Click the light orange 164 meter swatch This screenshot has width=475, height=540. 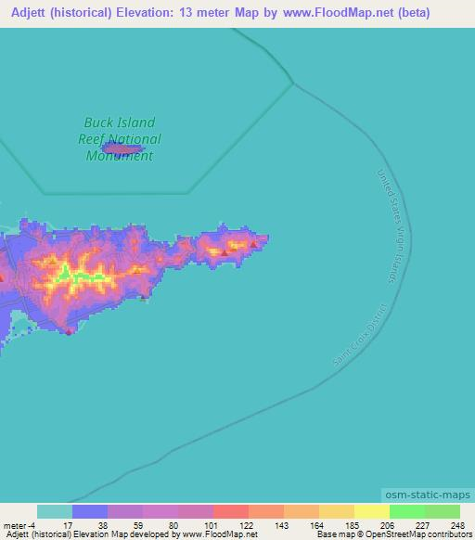(337, 511)
